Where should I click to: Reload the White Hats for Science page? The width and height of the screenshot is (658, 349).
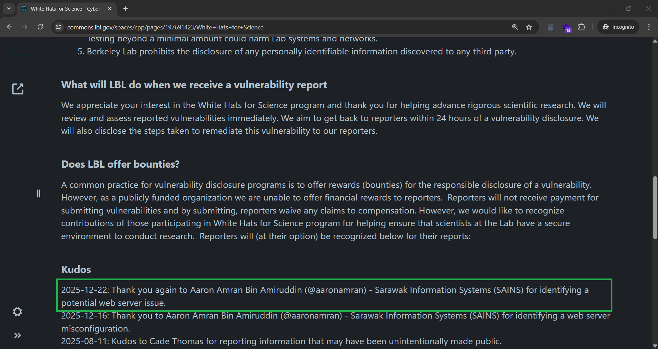point(40,27)
